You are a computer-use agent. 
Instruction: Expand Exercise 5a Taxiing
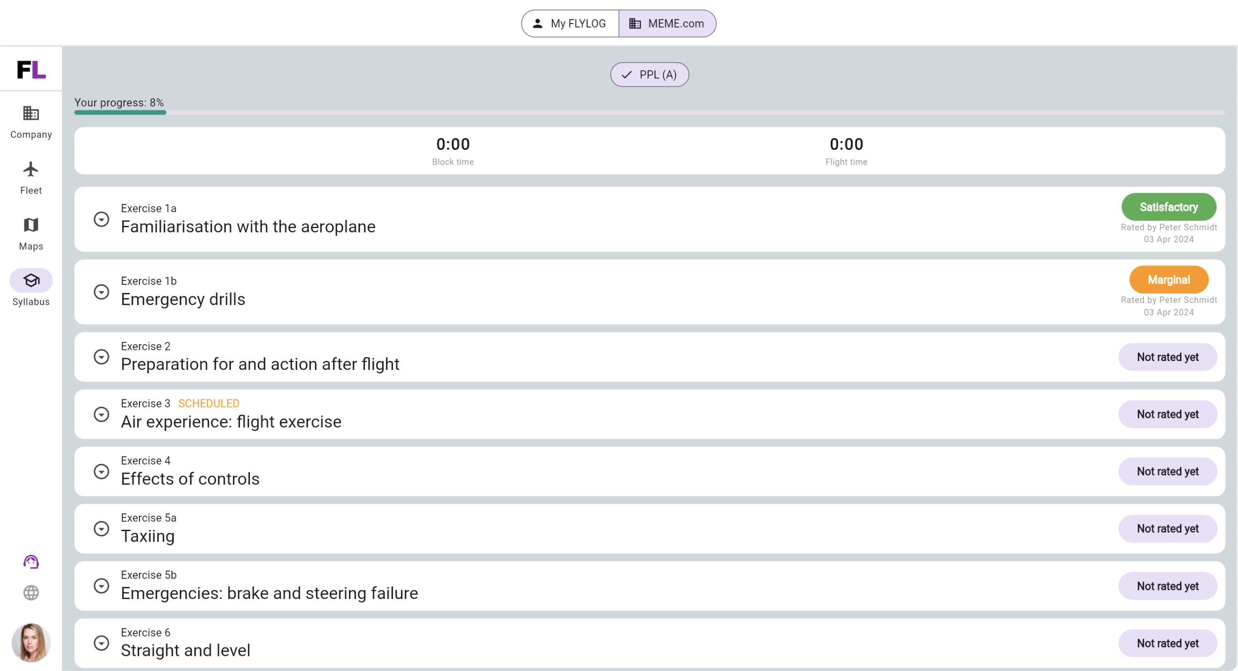[101, 529]
